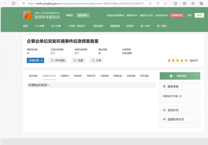Open the 统一支付 navigation item

pos(145,26)
